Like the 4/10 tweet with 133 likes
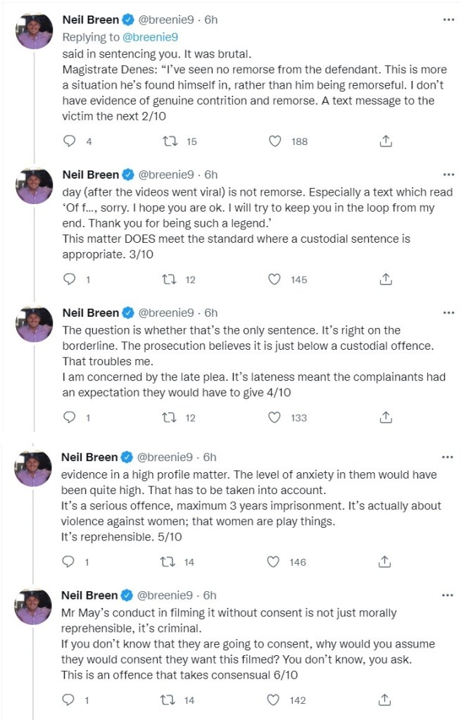The image size is (466, 720). (276, 417)
